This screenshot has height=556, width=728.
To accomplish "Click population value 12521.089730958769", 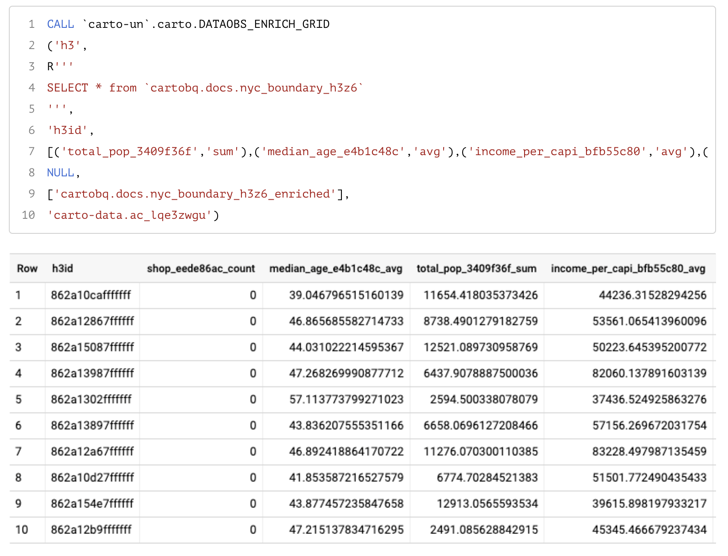I will [481, 347].
